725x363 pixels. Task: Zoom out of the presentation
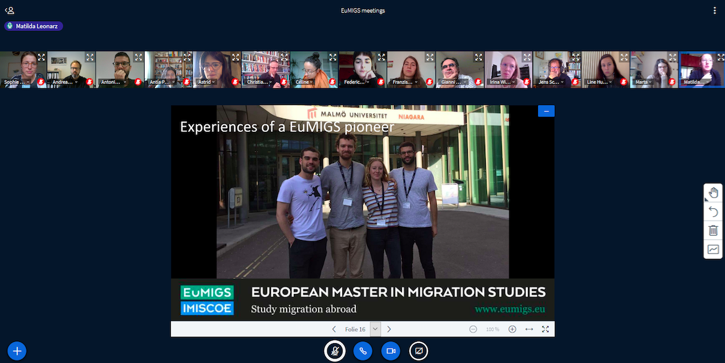click(x=473, y=329)
